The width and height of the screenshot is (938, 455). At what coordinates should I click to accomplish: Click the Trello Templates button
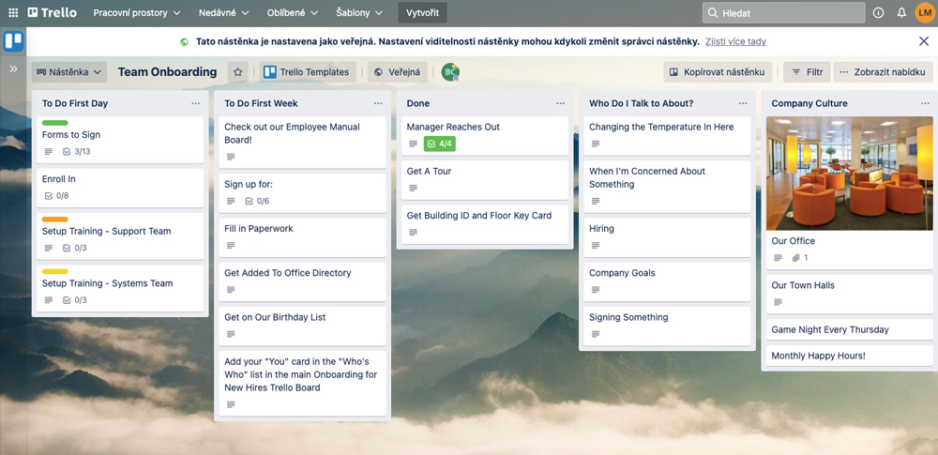(x=308, y=72)
